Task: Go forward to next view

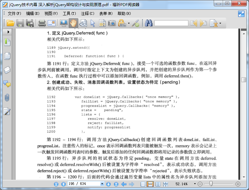Action: (x=131, y=184)
